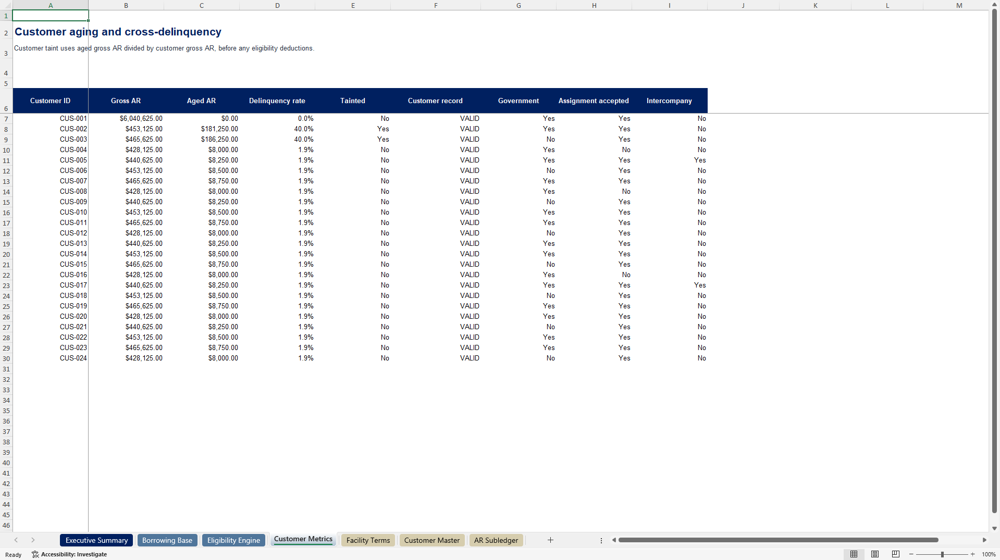Select the CUS-001 cell
This screenshot has height=560, width=1000.
pos(51,119)
